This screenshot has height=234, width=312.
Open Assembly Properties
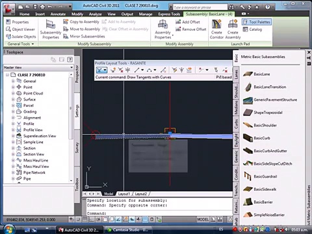tap(163, 29)
